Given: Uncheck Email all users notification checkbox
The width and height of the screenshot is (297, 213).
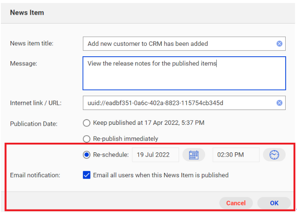Looking at the screenshot, I should point(86,175).
